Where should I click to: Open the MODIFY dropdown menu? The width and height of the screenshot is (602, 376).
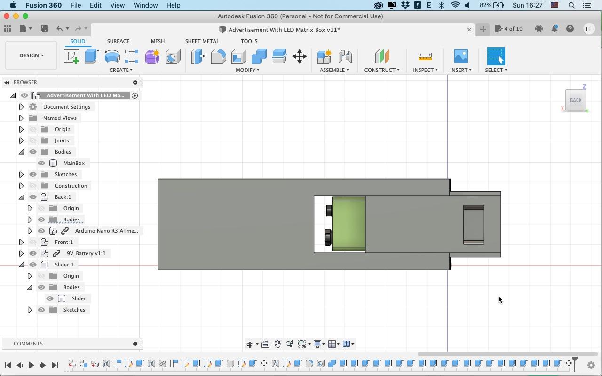coord(247,70)
